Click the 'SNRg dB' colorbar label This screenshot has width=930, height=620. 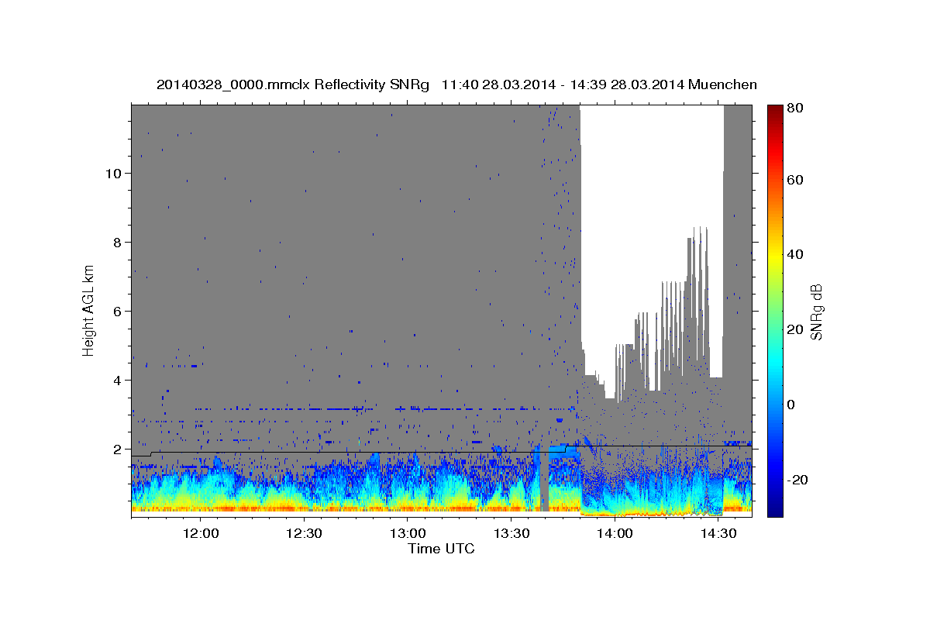816,312
